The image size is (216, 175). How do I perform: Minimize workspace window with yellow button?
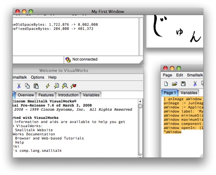pos(172,68)
